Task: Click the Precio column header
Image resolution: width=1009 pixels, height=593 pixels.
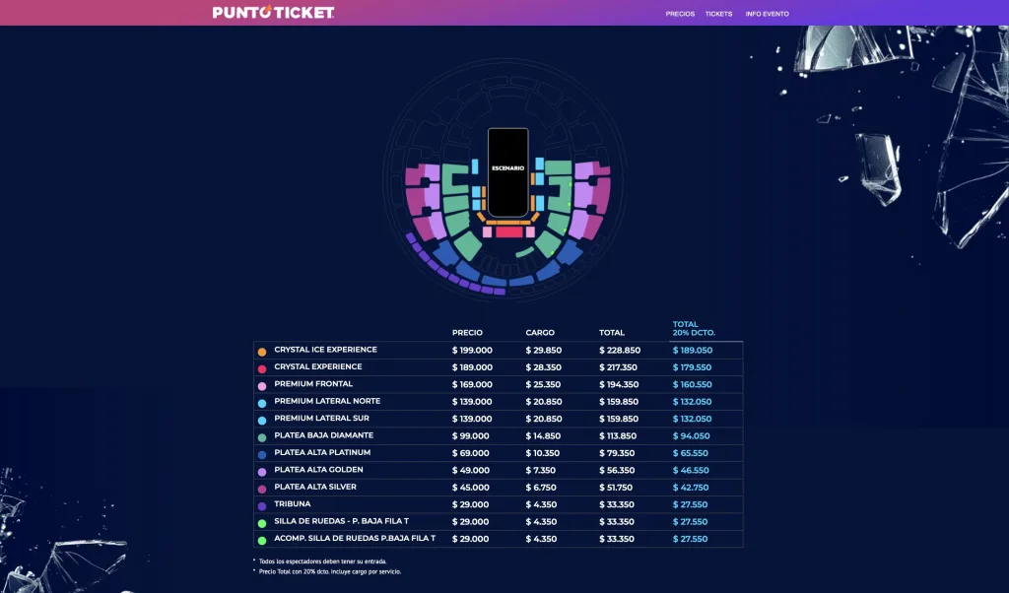Action: (467, 333)
